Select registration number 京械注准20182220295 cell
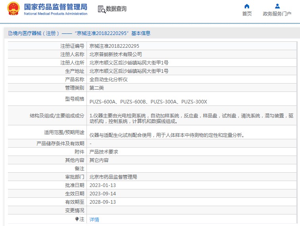 (114, 46)
